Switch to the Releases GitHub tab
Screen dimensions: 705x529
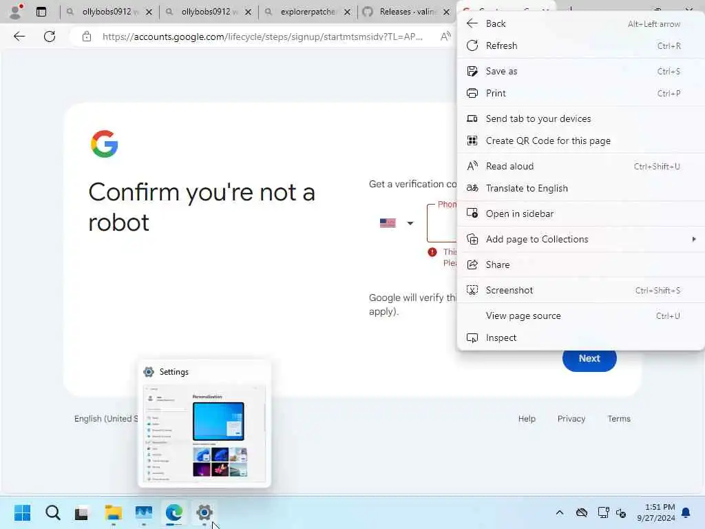pyautogui.click(x=407, y=12)
